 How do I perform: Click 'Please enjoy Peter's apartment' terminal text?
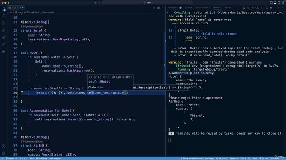(195, 98)
